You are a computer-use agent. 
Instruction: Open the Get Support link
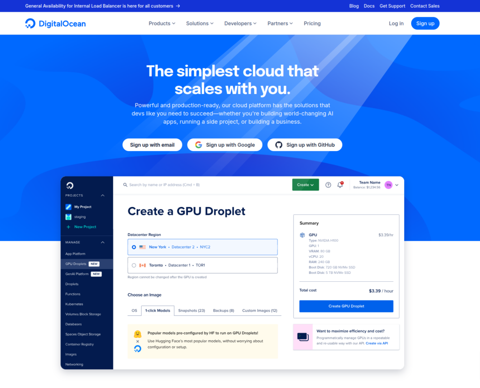[392, 6]
